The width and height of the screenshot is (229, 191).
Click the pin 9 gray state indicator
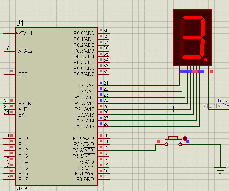pyautogui.click(x=11, y=71)
